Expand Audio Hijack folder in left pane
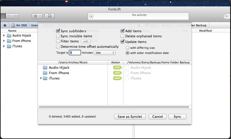 pos(4,35)
